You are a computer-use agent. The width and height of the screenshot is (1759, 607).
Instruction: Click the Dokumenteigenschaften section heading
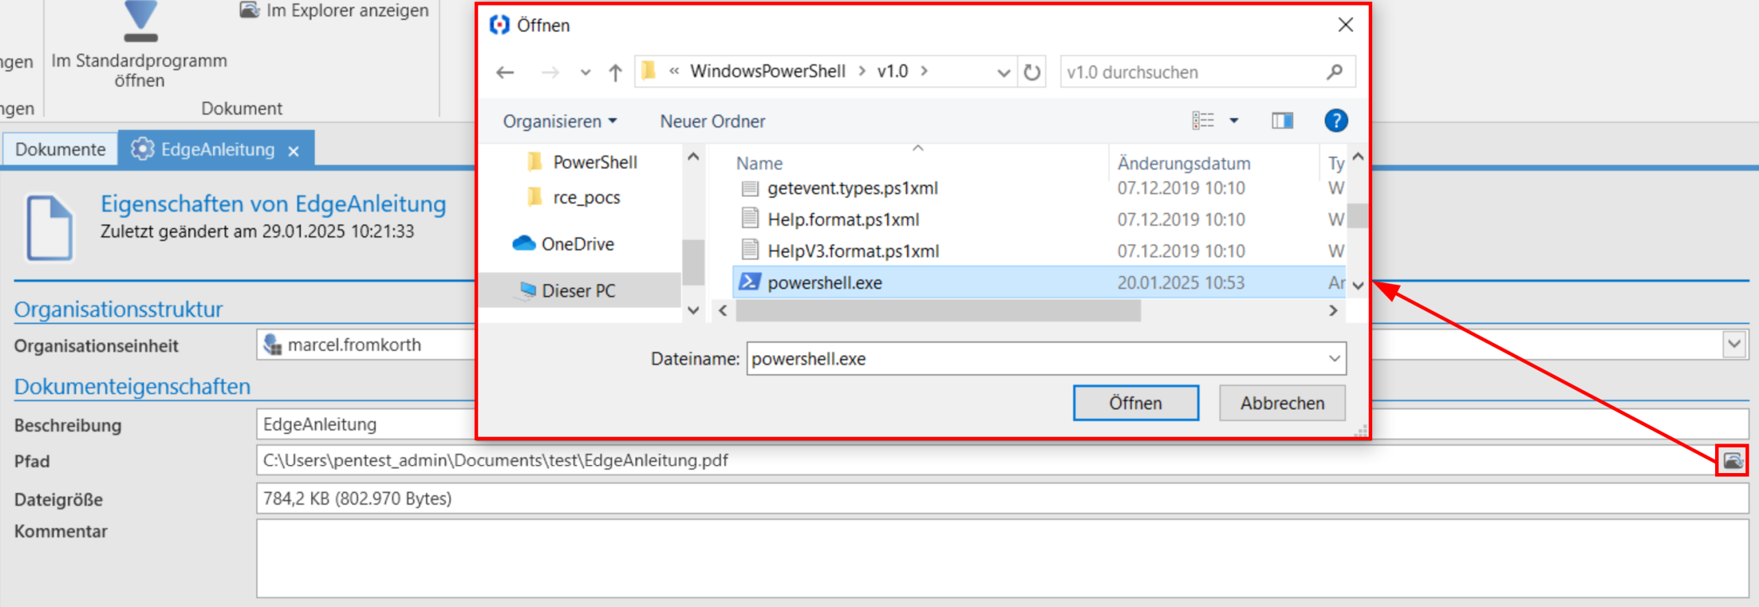pos(132,386)
